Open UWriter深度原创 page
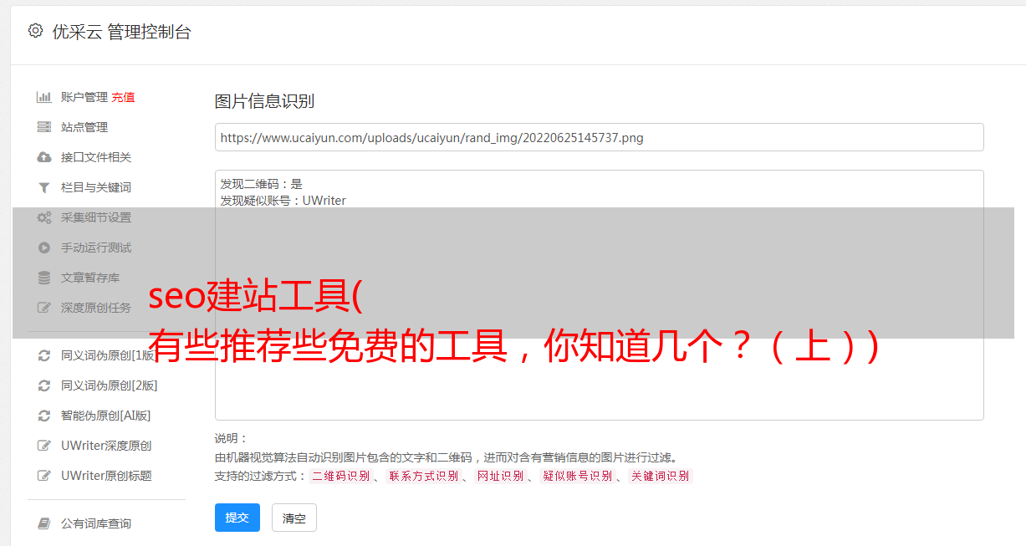The image size is (1026, 546). click(x=106, y=446)
